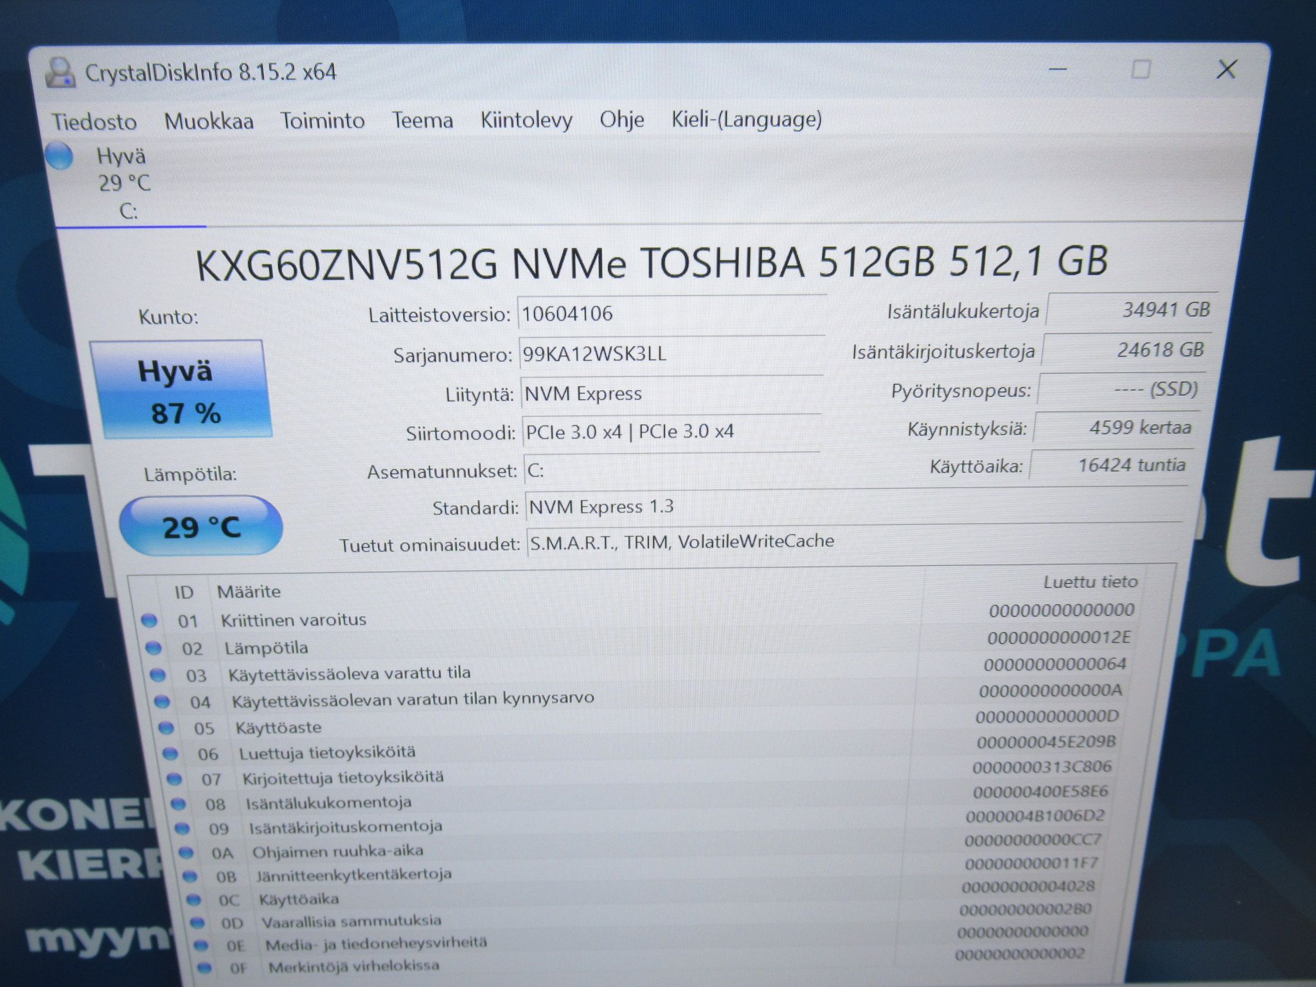The width and height of the screenshot is (1316, 987).
Task: Click the Käyttöaika value 16424 tuntia
Action: point(1112,465)
